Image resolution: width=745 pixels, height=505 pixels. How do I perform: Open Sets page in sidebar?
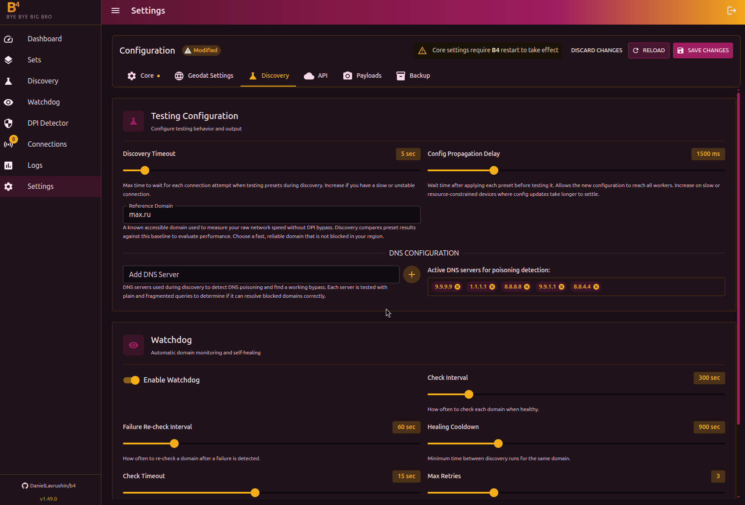34,60
